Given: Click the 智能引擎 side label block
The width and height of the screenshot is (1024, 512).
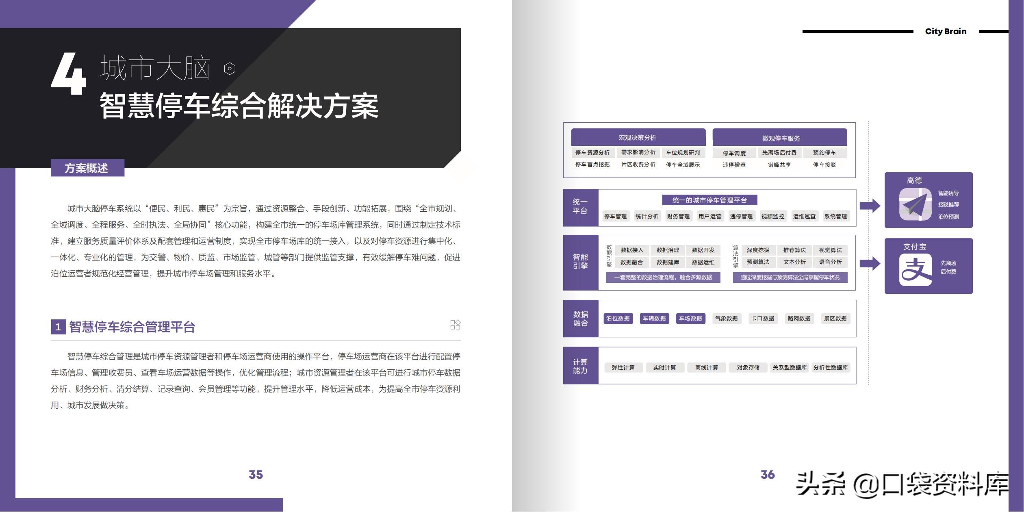Looking at the screenshot, I should coord(580,262).
